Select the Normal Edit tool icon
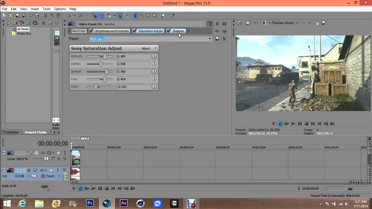The width and height of the screenshot is (372, 209). click(135, 16)
